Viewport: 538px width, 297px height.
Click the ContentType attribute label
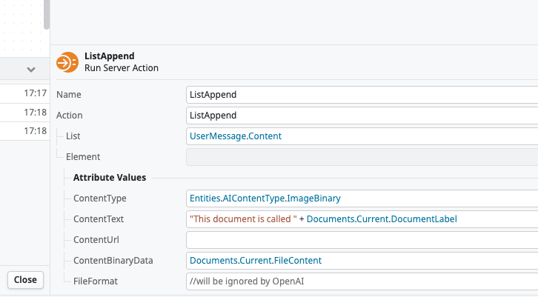click(x=100, y=198)
